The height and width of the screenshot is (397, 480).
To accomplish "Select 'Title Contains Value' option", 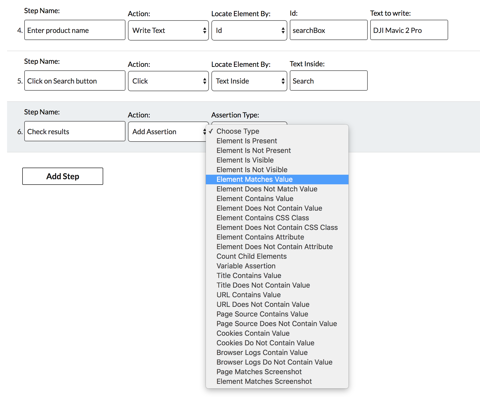I will 277,275.
